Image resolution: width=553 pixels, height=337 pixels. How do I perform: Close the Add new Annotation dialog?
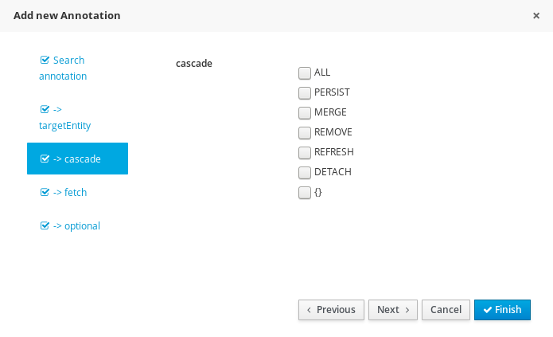[536, 16]
